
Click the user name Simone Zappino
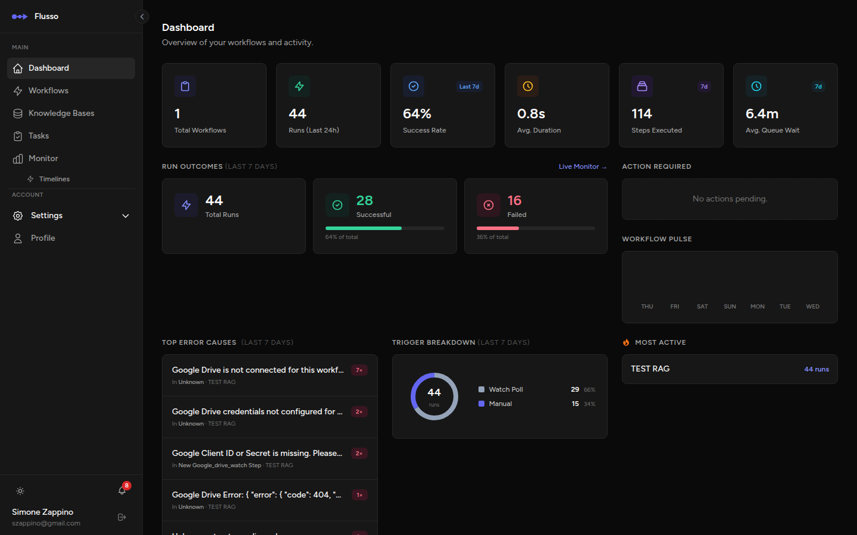(x=42, y=512)
